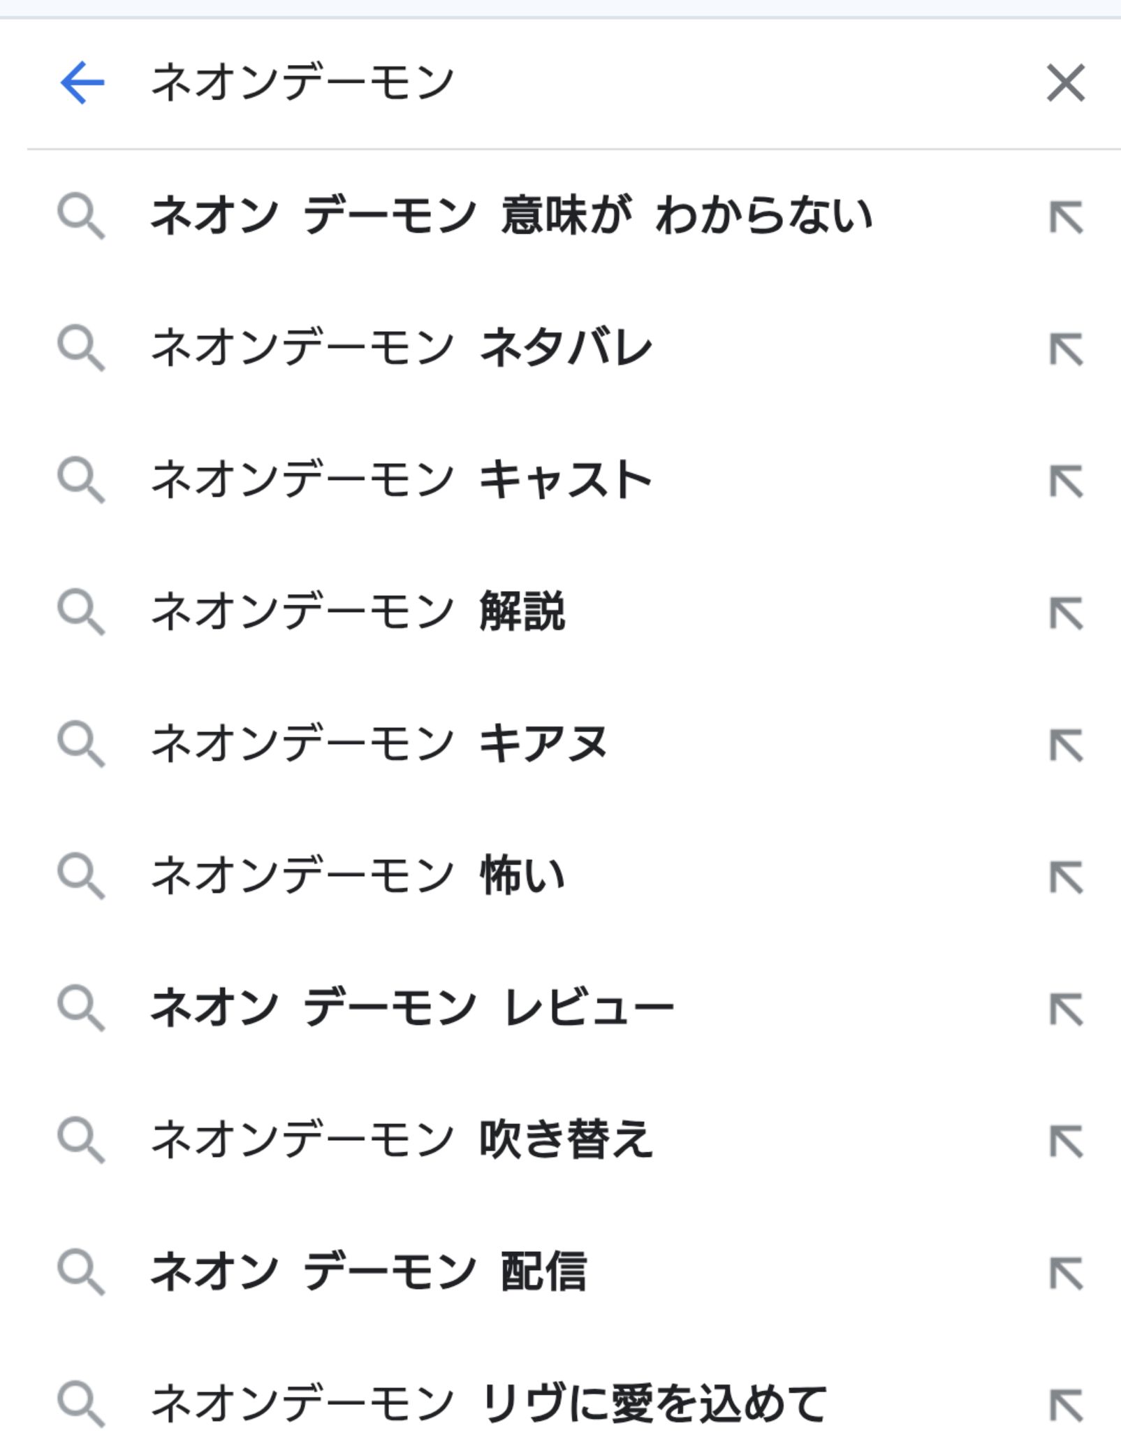This screenshot has height=1444, width=1121.
Task: Click arrow icon for リヴに愛を込めて suggestion
Action: [x=1066, y=1406]
